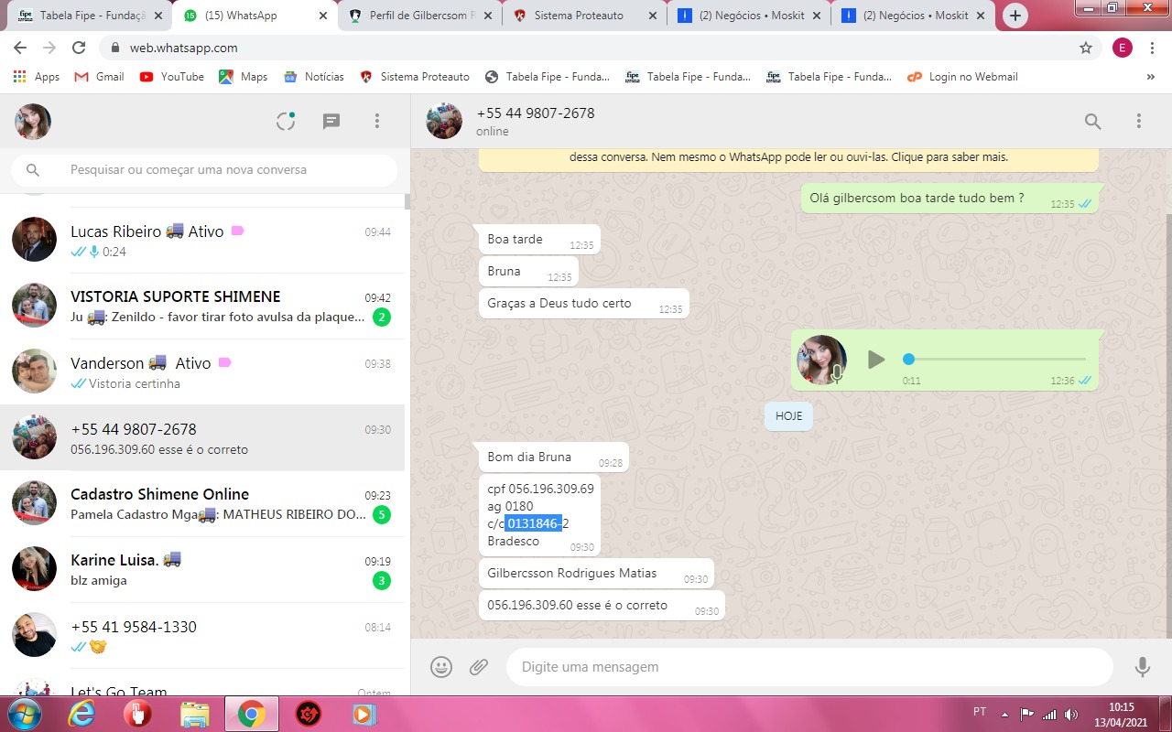Open the Gmail bookmark

point(100,77)
